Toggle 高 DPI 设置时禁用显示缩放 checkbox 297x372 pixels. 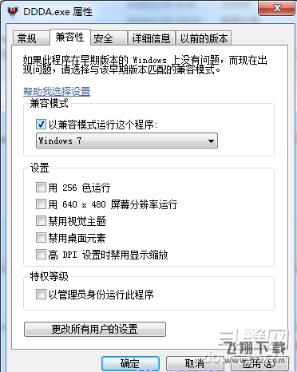click(x=41, y=255)
